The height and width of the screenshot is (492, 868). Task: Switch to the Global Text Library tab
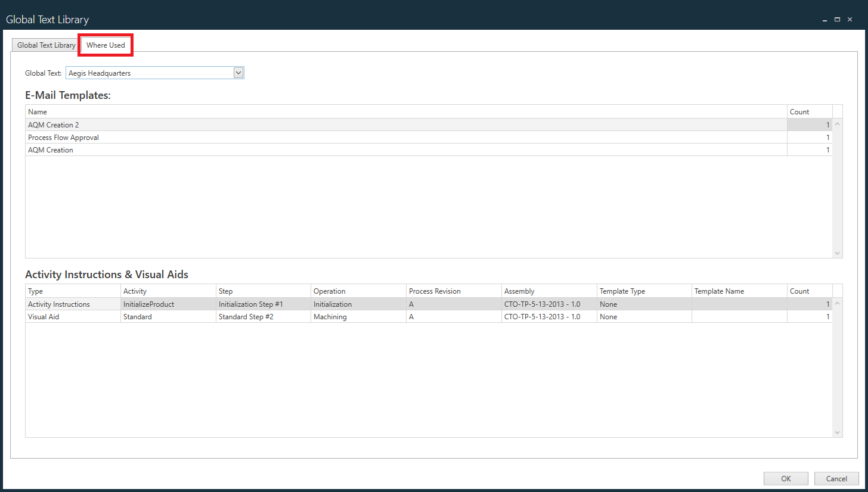click(46, 45)
